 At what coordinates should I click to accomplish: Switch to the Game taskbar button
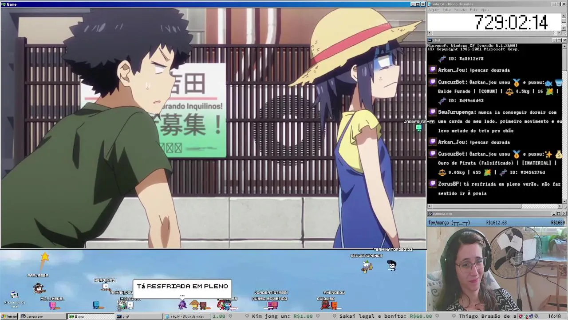90,316
